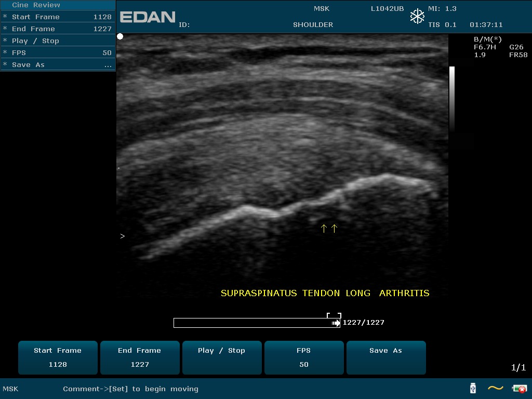Screen dimensions: 532x399
Task: Select End Frame in Cine Review panel
Action: coord(57,29)
